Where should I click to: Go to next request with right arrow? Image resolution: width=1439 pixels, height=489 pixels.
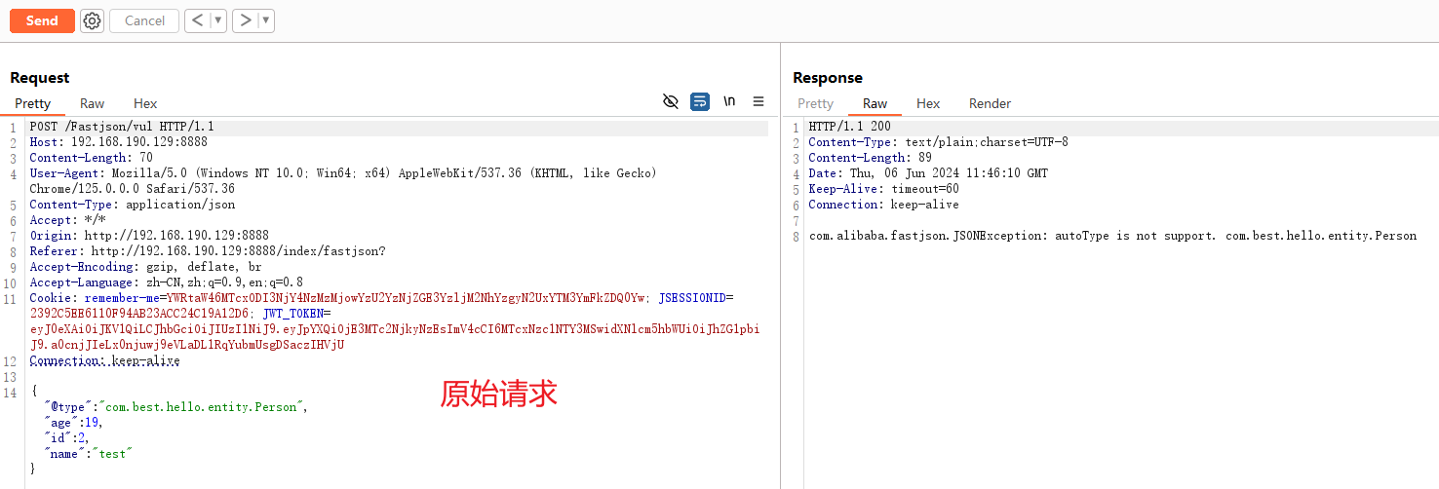point(246,20)
